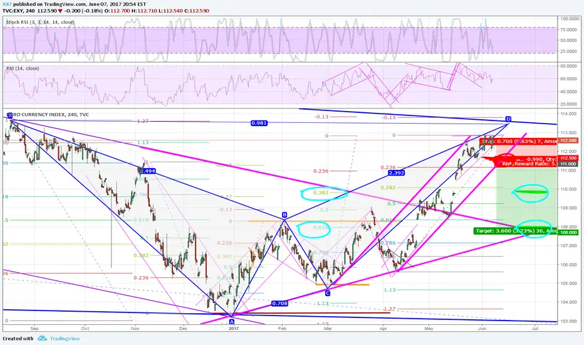Select the TVC:EXY symbol text
584x345 pixels.
[13, 11]
